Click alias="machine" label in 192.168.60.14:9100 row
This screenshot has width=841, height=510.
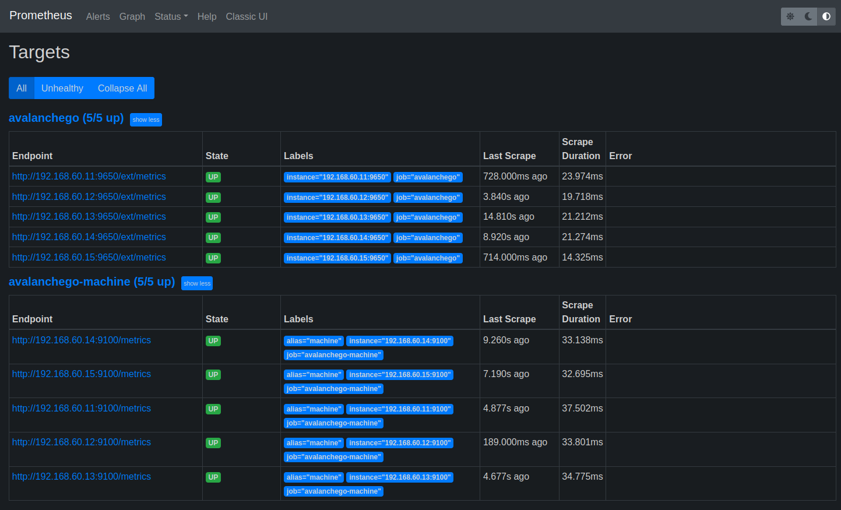314,341
